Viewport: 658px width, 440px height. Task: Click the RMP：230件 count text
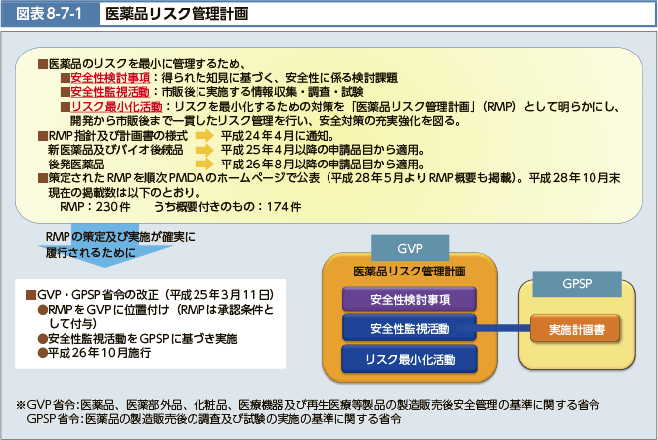(95, 206)
